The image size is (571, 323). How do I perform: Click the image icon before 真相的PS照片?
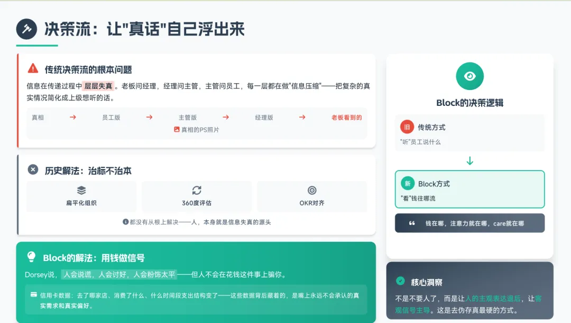point(177,129)
